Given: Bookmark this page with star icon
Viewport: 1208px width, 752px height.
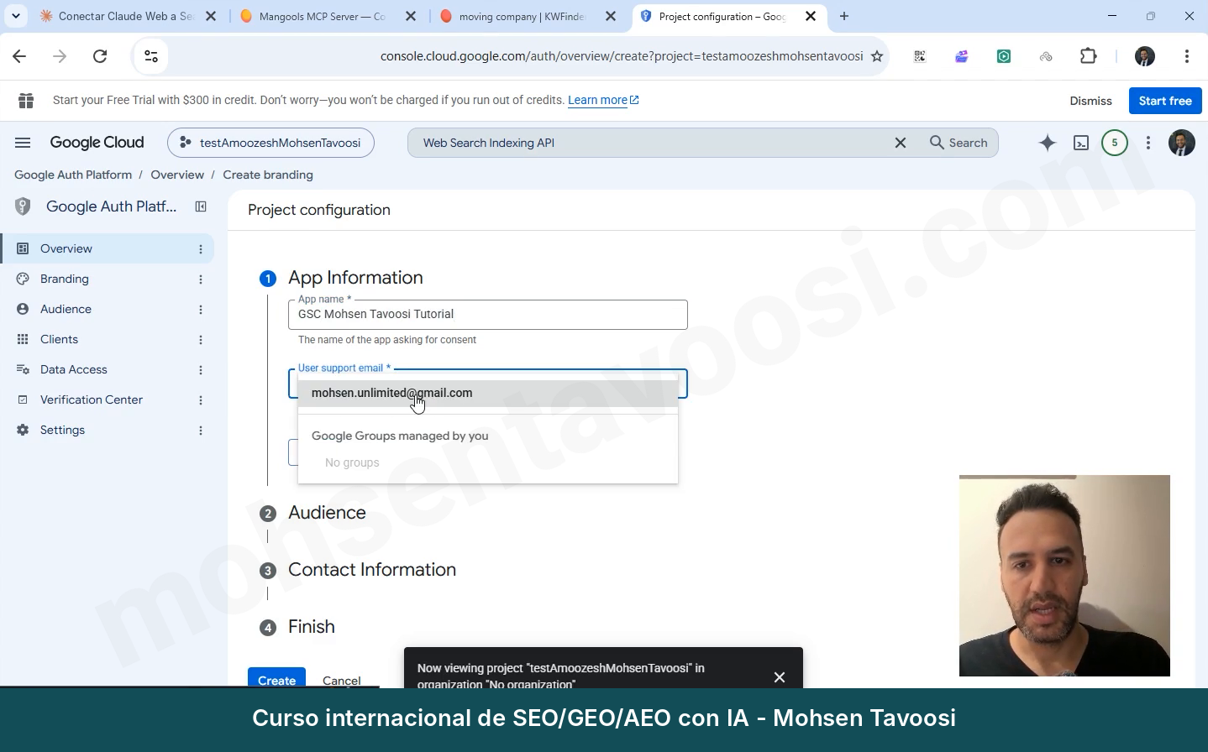Looking at the screenshot, I should (877, 56).
